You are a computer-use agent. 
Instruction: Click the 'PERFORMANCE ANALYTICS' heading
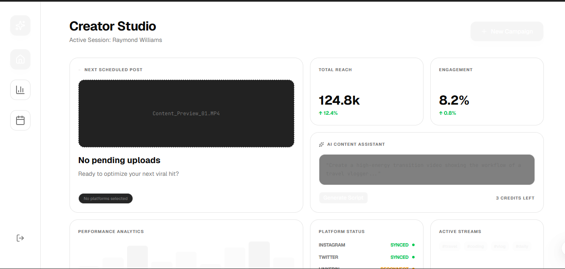[111, 231]
